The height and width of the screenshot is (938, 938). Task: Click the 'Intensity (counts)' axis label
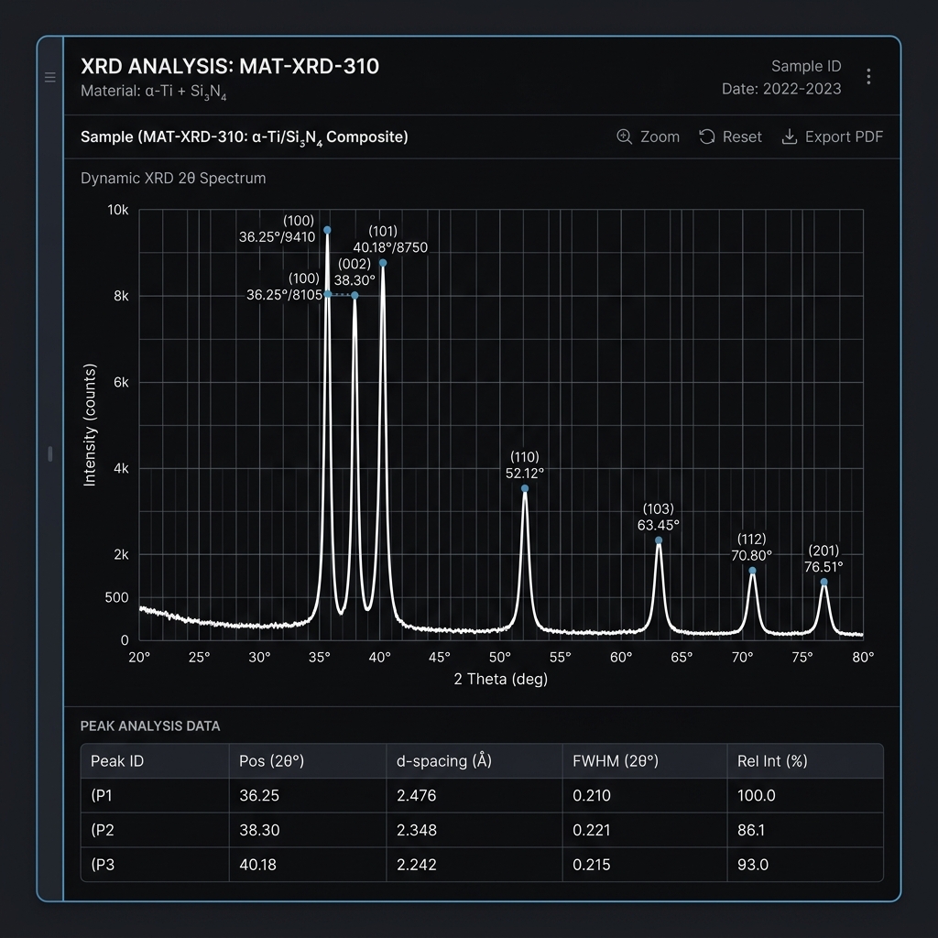(x=89, y=425)
